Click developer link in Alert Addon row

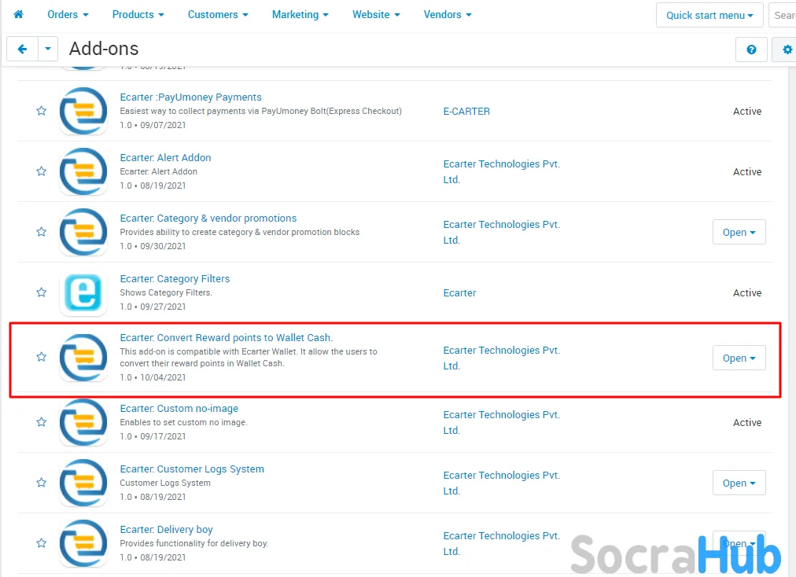(x=502, y=171)
